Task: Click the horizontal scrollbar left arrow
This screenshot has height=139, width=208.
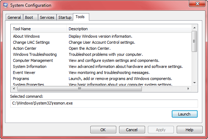Action: point(14,89)
